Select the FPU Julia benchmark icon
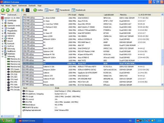The width and height of the screenshot is (164, 123). 9,85
